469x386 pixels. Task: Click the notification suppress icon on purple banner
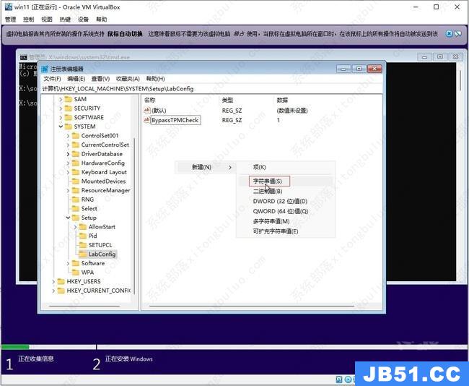click(x=460, y=34)
